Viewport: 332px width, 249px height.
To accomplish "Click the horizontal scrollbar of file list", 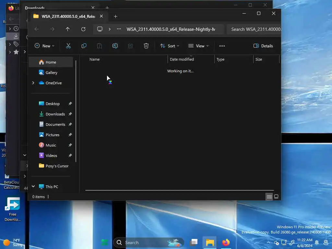I will point(180,190).
